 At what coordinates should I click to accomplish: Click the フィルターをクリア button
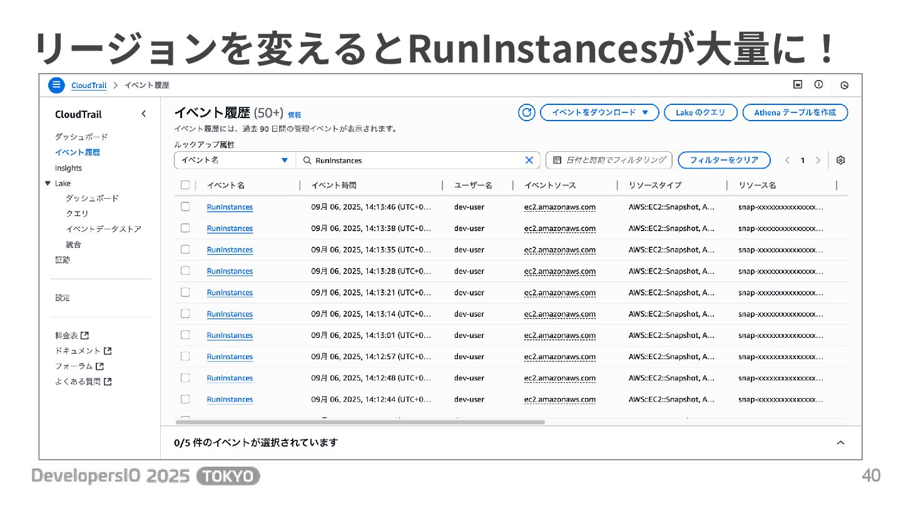point(724,160)
